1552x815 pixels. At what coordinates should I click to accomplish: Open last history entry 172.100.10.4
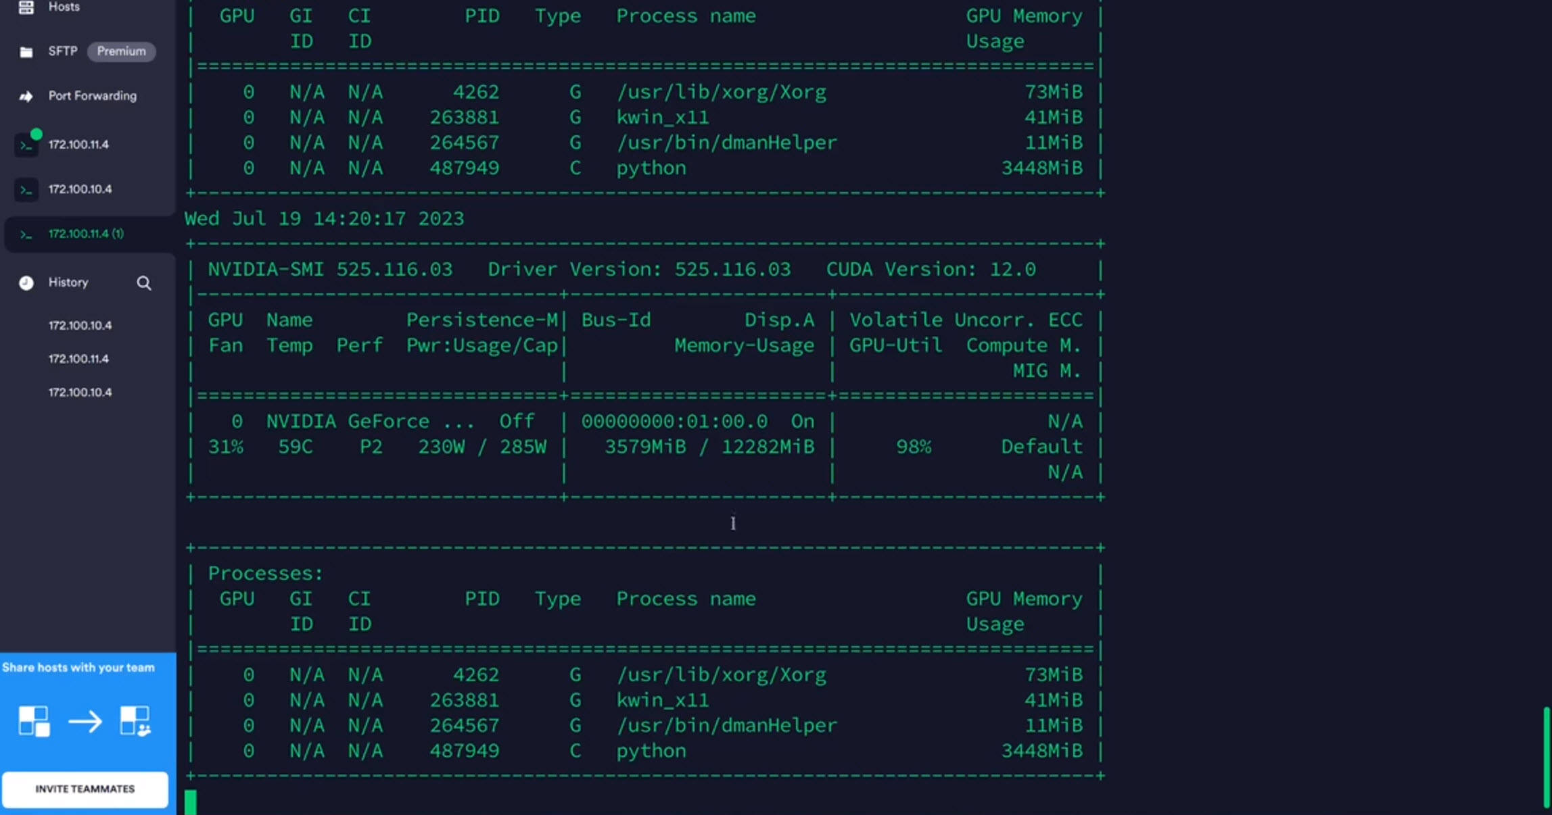click(80, 393)
